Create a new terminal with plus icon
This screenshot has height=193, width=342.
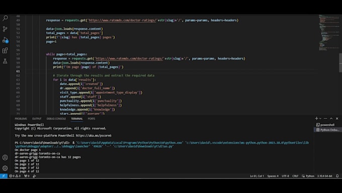coord(316,118)
